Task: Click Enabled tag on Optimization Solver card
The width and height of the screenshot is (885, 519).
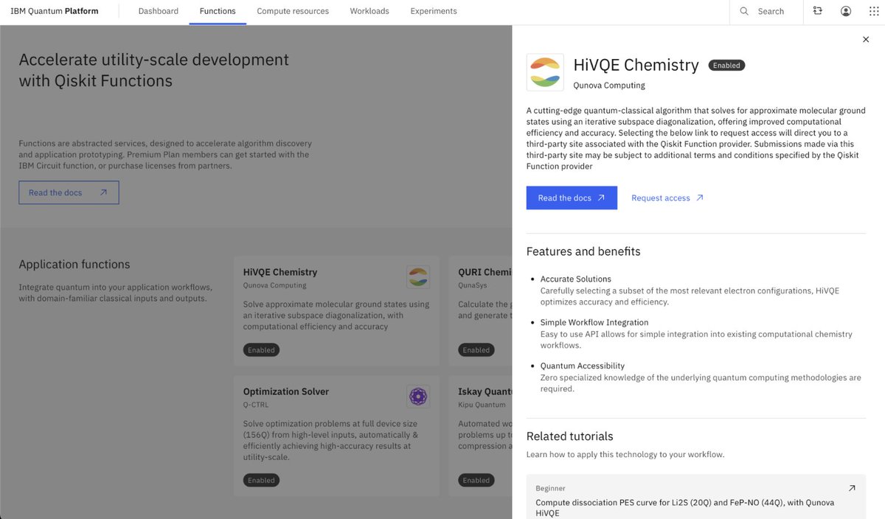Action: point(261,480)
